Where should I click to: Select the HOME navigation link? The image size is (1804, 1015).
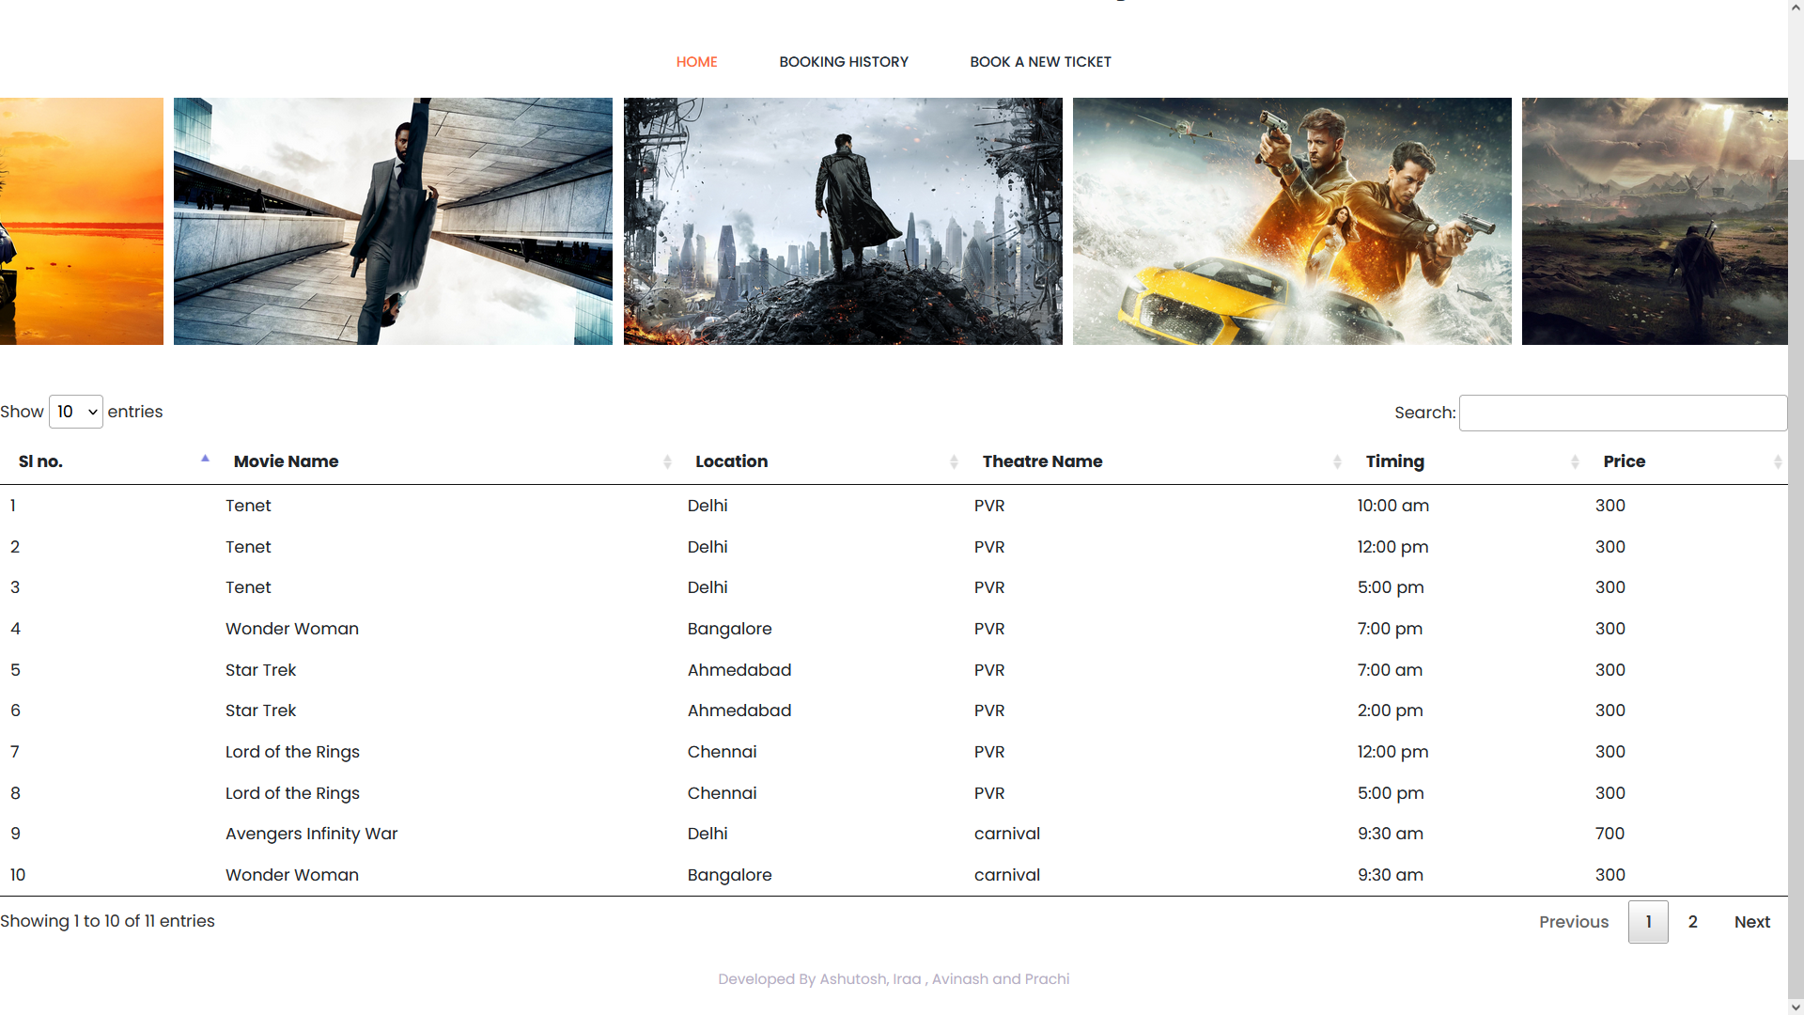(696, 62)
